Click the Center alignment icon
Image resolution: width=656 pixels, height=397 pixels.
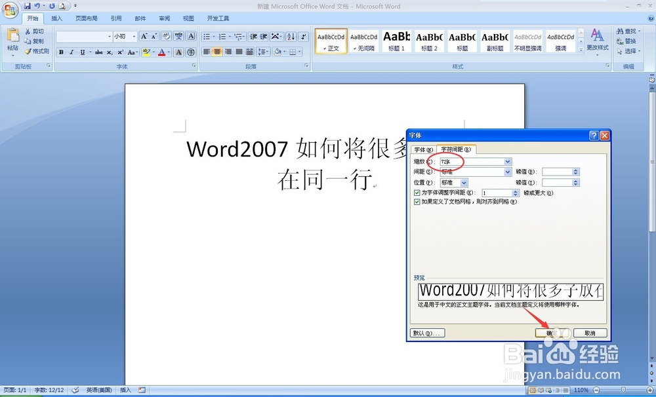[x=216, y=52]
